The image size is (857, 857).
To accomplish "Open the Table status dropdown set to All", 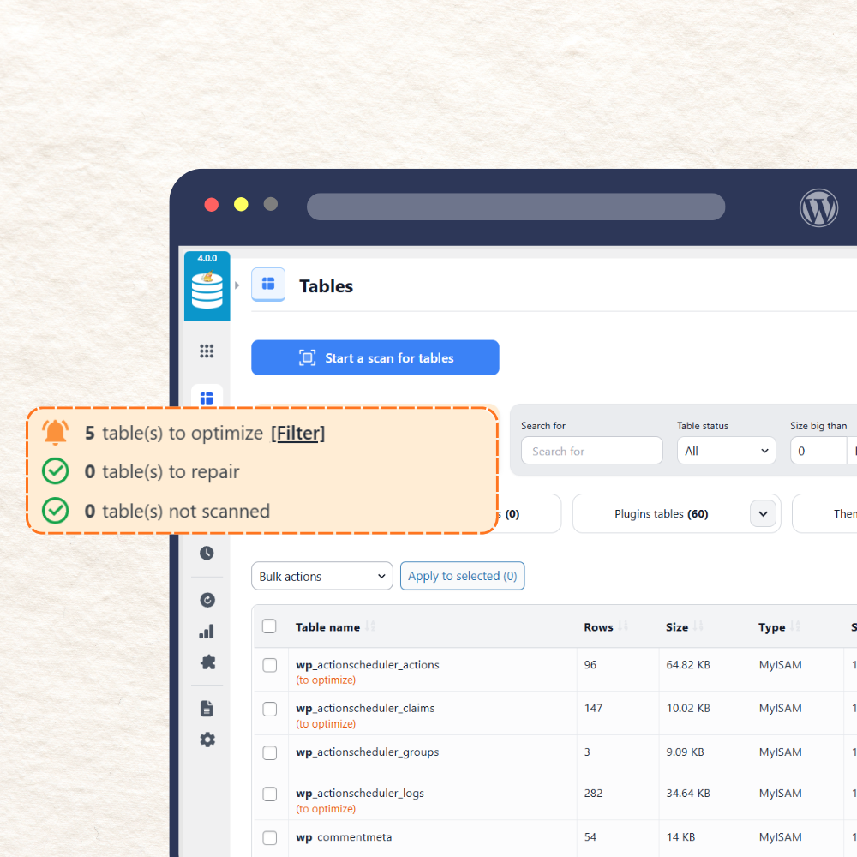I will pos(726,450).
